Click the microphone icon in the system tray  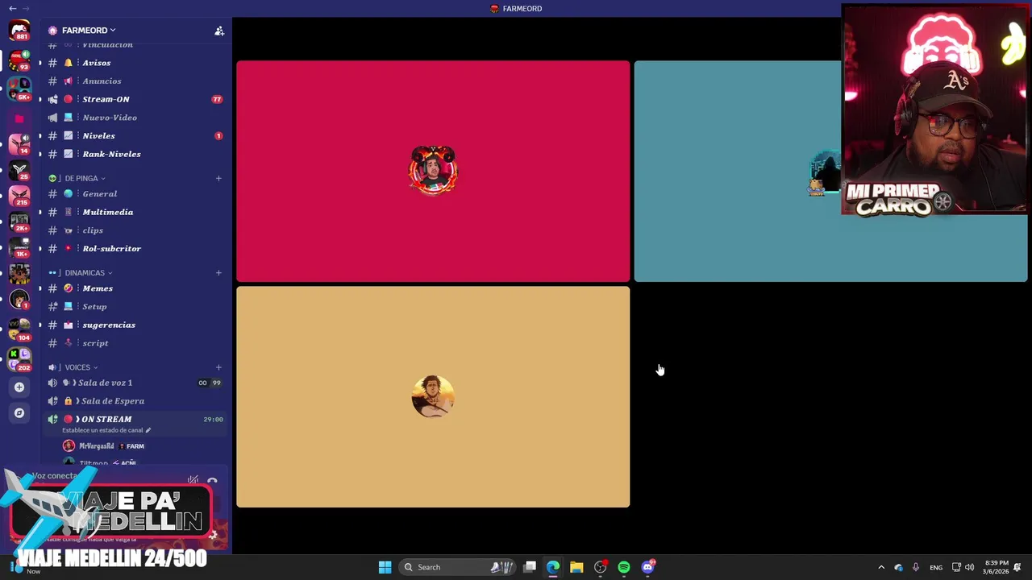[x=915, y=567]
